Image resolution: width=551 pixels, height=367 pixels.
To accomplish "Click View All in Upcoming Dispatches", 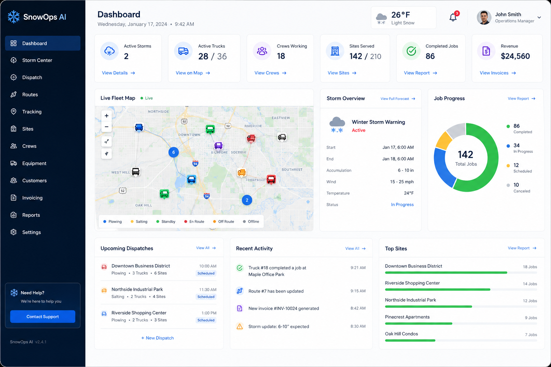I will (206, 248).
